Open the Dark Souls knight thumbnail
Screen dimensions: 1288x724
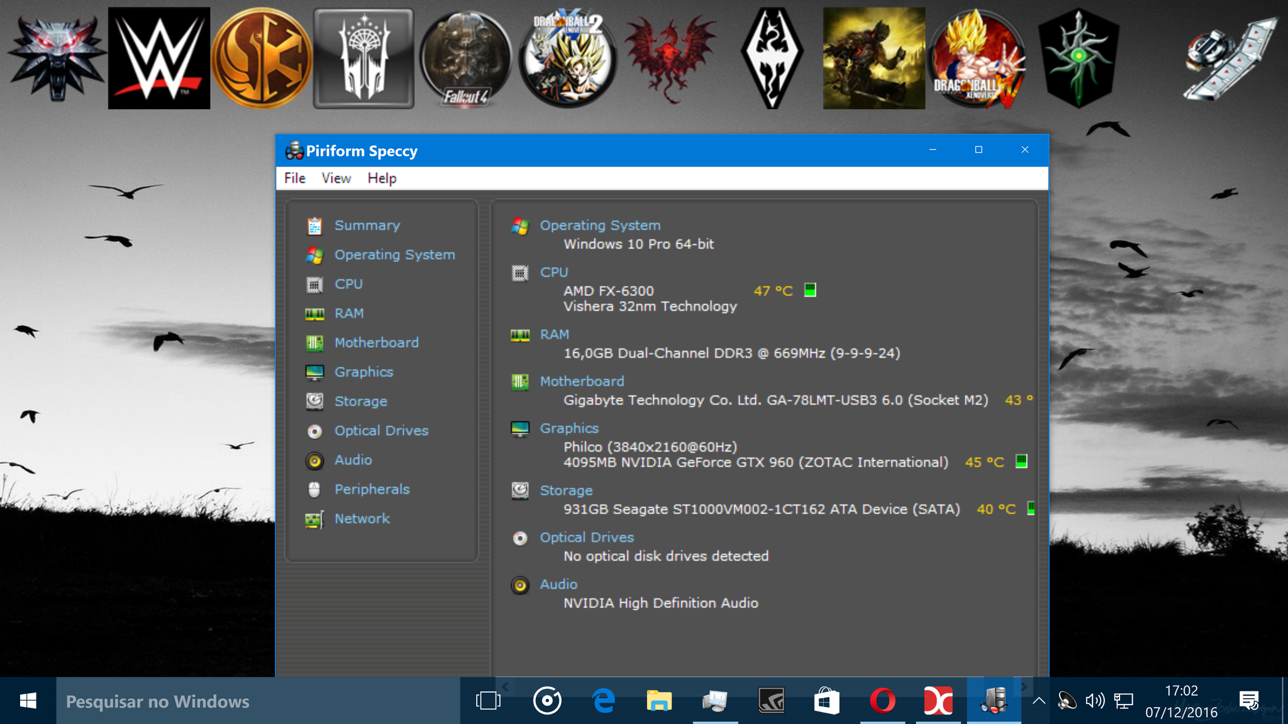tap(874, 58)
